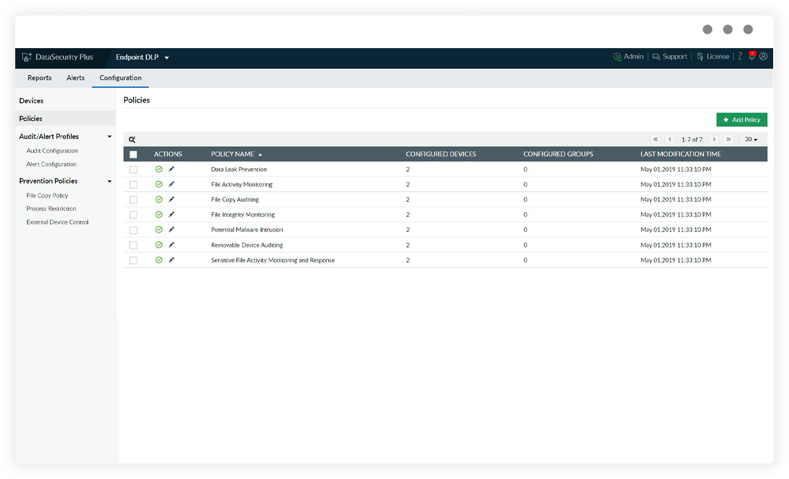Switch to the Alerts tab

(x=75, y=78)
